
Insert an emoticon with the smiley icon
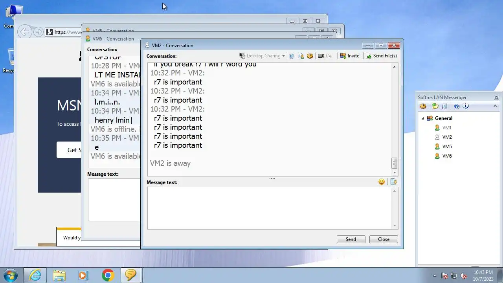click(x=382, y=182)
